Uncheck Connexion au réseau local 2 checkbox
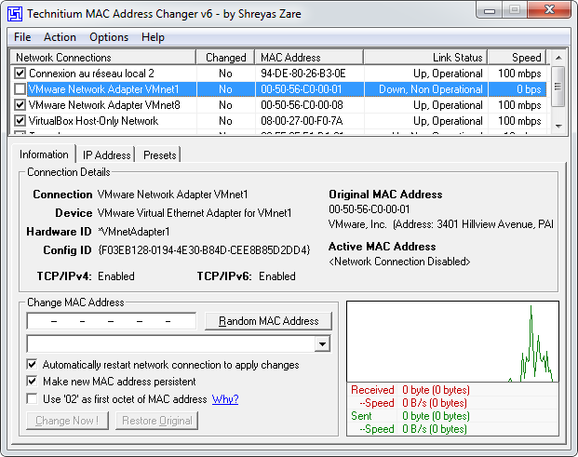Screen dimensions: 578x457 (x=20, y=74)
